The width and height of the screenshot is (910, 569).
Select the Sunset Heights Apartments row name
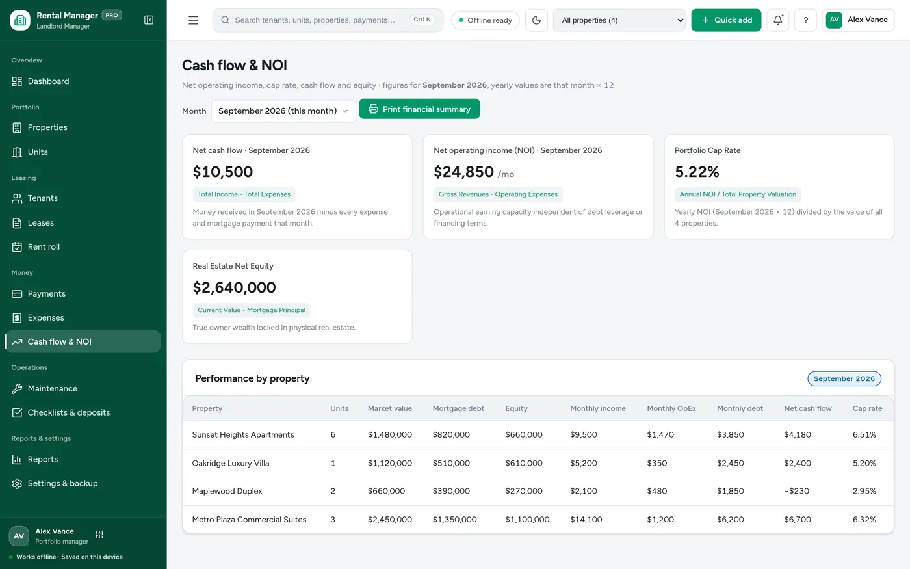tap(243, 435)
